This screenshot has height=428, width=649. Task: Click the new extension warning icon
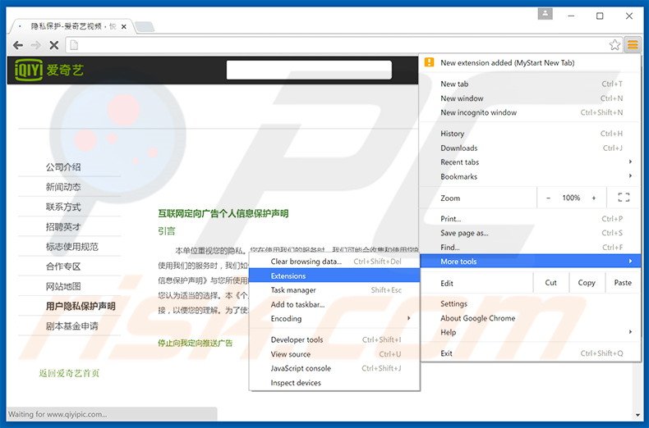tap(429, 63)
